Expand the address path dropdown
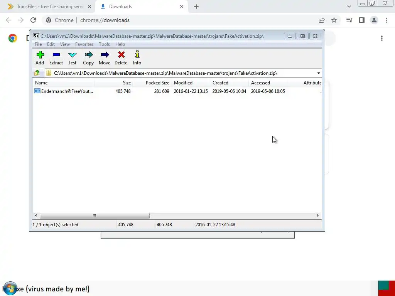This screenshot has height=296, width=395. click(x=319, y=73)
